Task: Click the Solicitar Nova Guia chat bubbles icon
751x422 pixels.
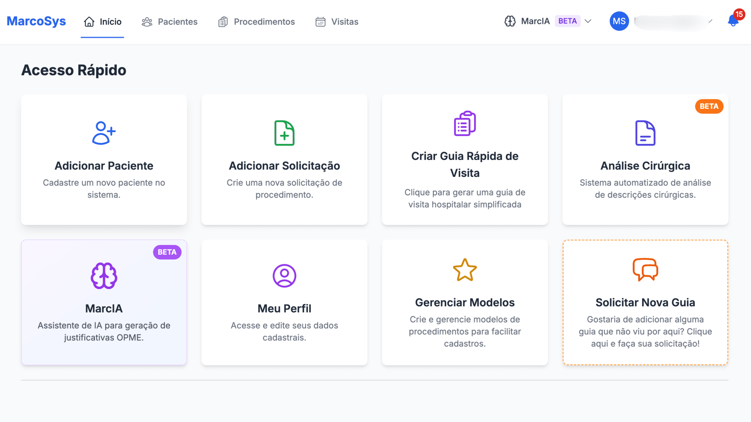Action: 645,269
